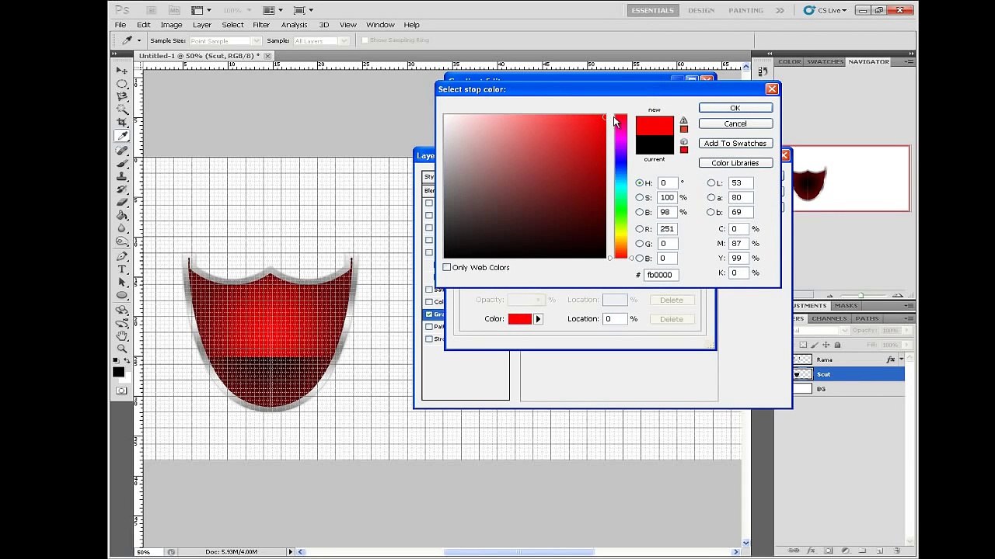Select the L lightness radio button
Image resolution: width=995 pixels, height=559 pixels.
click(710, 183)
